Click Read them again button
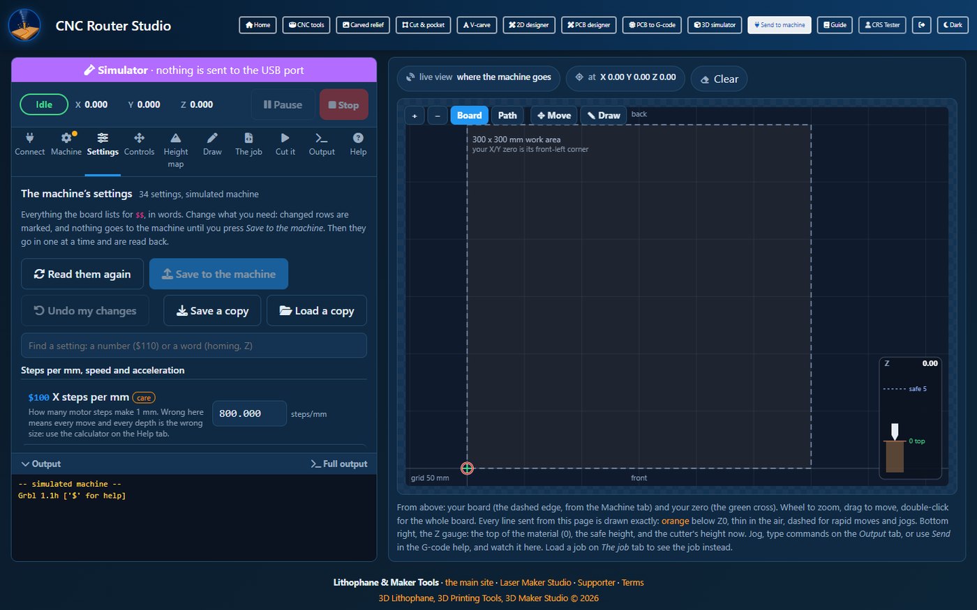This screenshot has width=977, height=610. click(82, 274)
